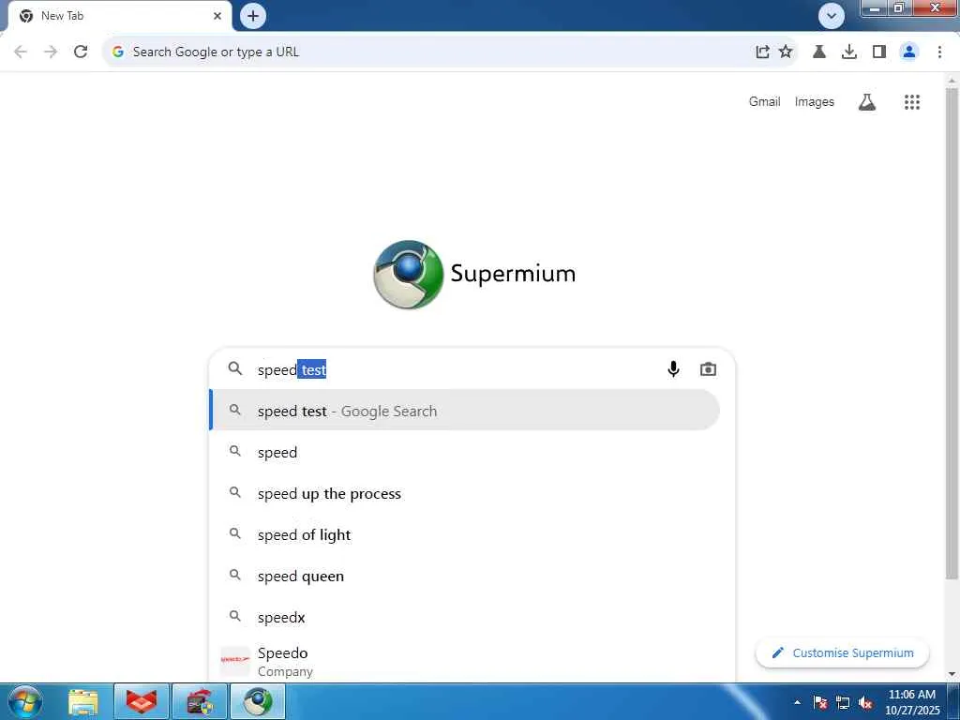Show hidden system tray icons
This screenshot has height=720, width=960.
[x=797, y=702]
